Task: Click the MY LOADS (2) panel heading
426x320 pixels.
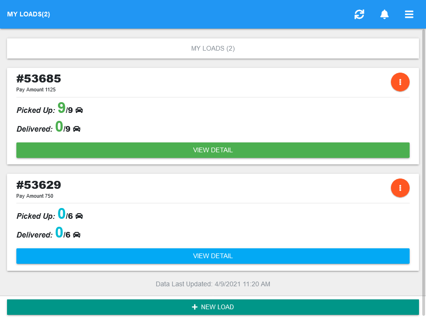Action: pyautogui.click(x=213, y=48)
